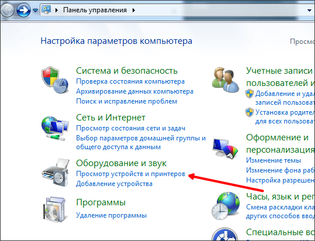Click shield icon beside 'Установка родител' link
Screen dimensions: 315x241
[250, 112]
